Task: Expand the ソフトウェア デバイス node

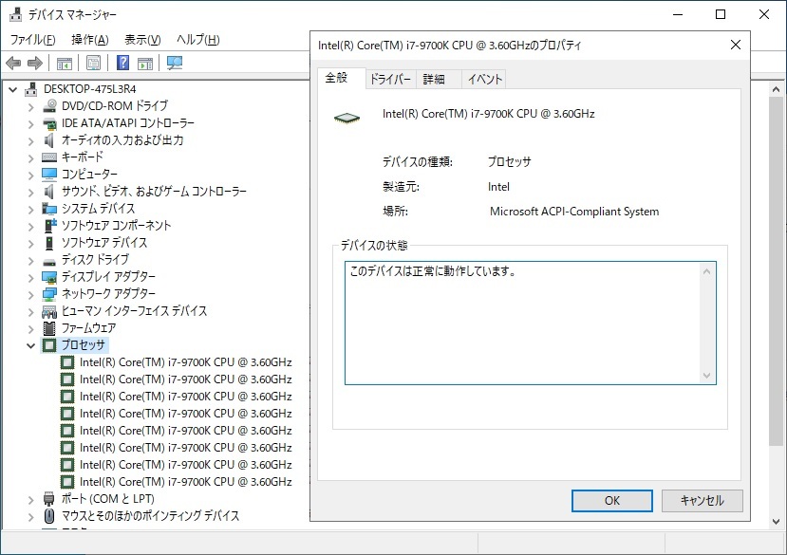Action: tap(31, 244)
